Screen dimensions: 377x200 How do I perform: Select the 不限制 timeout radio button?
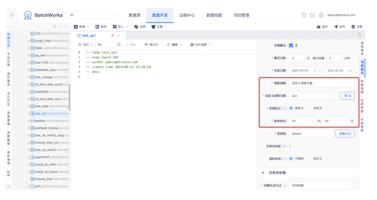point(291,159)
